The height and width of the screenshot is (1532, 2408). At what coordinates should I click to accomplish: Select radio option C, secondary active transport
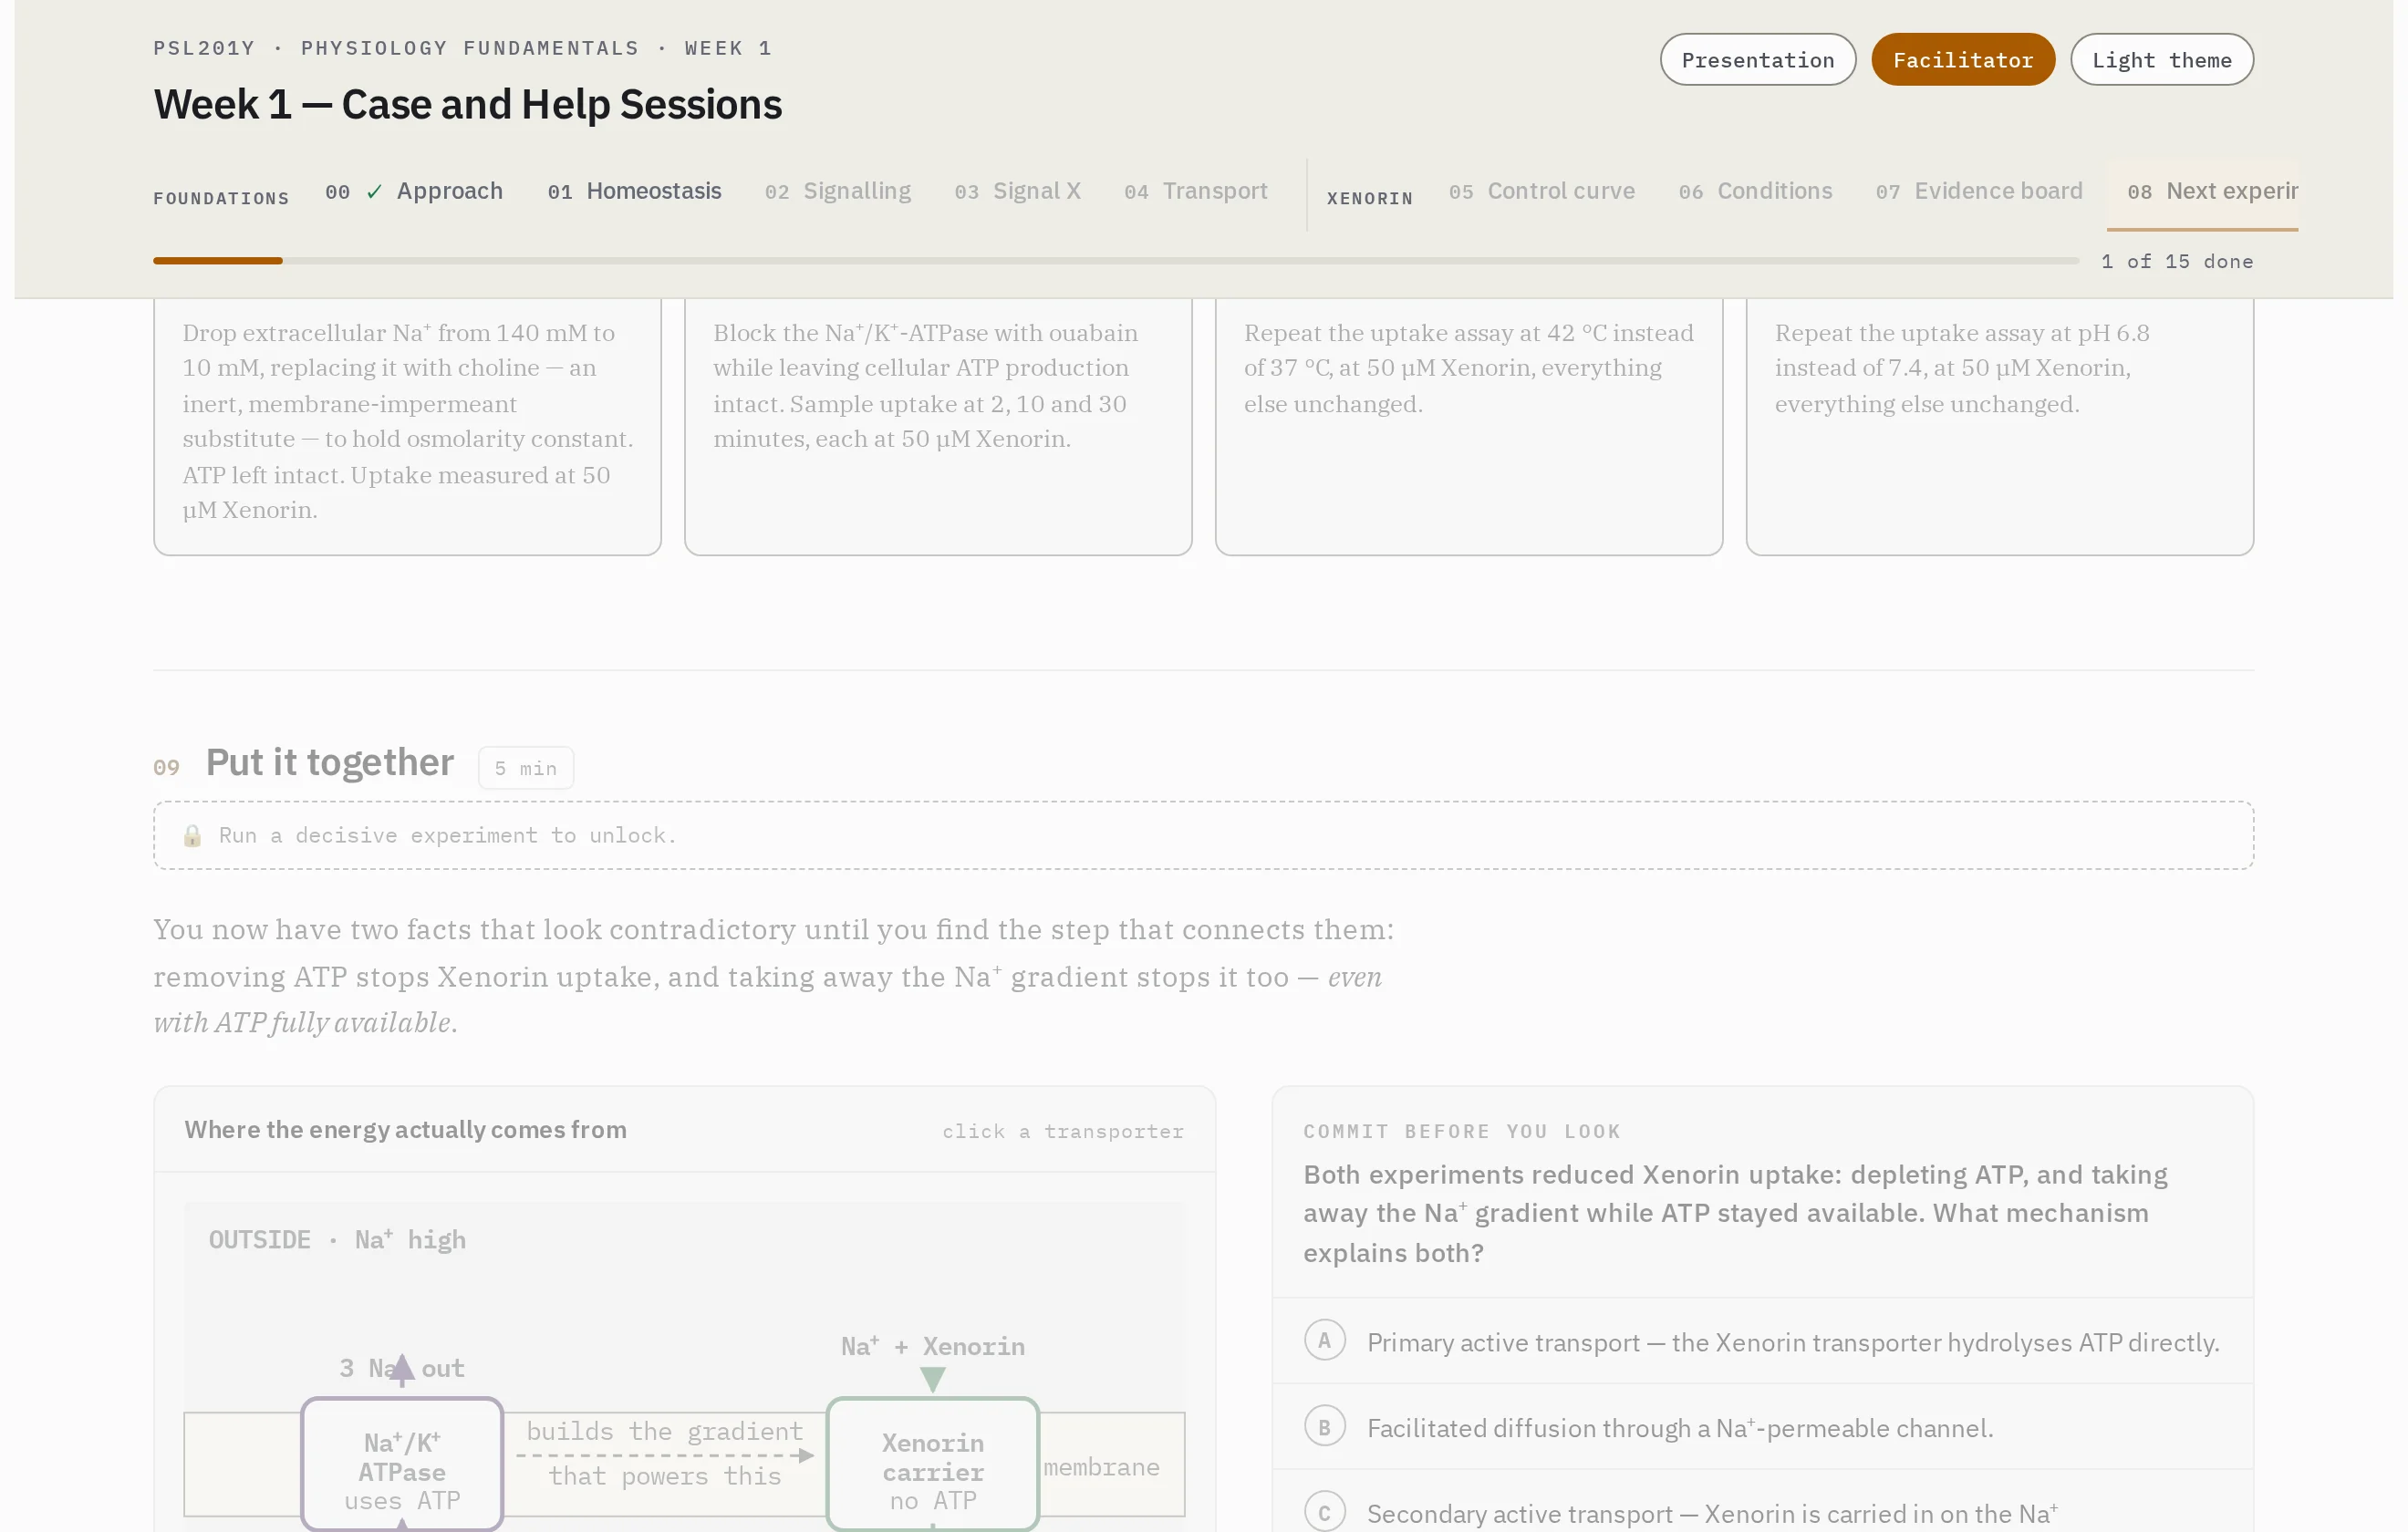[x=1325, y=1512]
